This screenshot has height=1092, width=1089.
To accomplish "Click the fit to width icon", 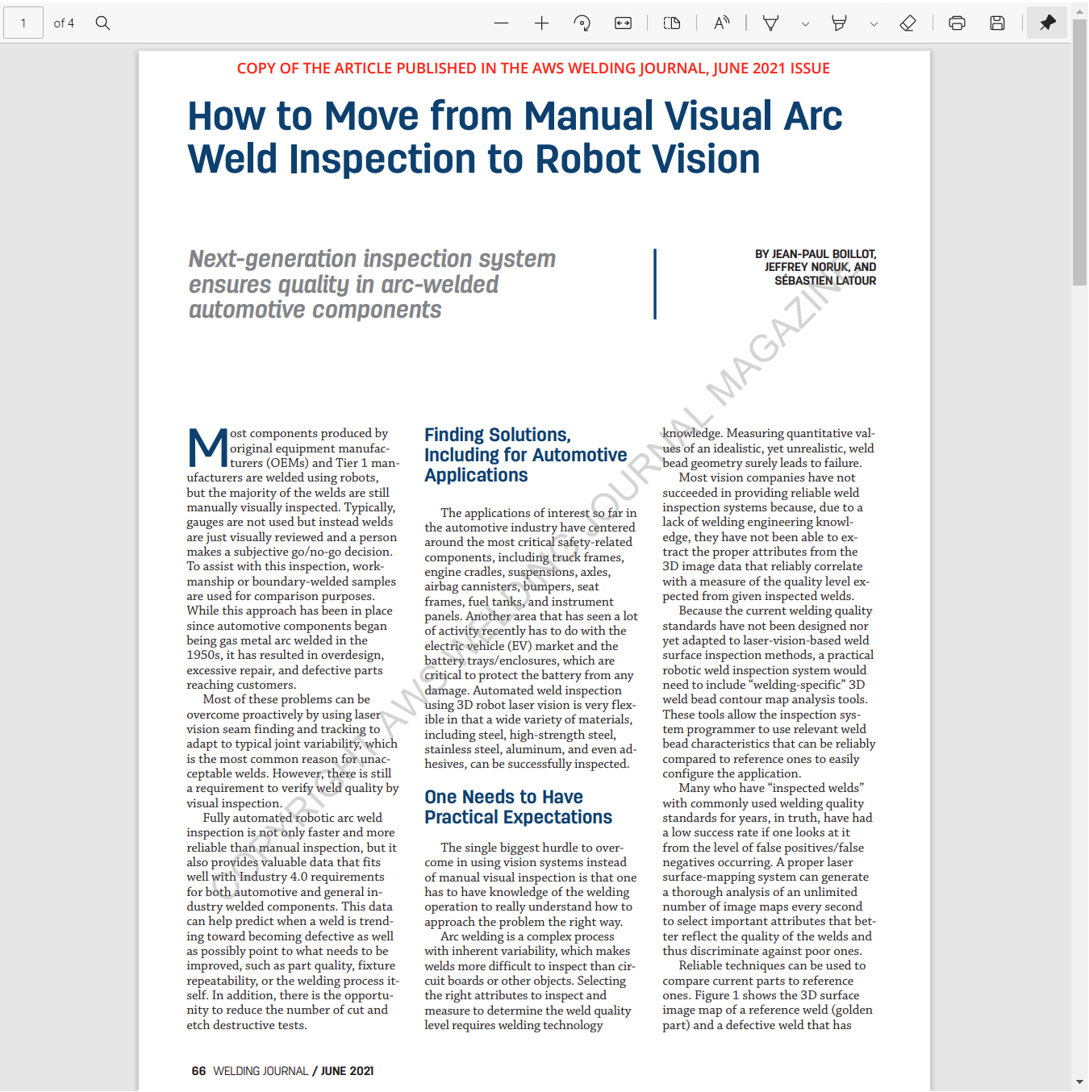I will [x=623, y=23].
